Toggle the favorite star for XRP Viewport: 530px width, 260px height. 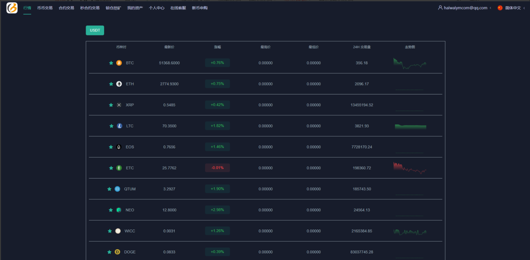pyautogui.click(x=111, y=105)
